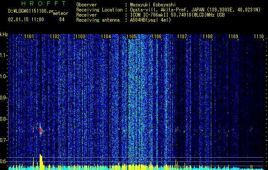Viewport: 268px width, 170px height.
Task: Click the 0.9 frequency axis label
Action: pos(4,98)
